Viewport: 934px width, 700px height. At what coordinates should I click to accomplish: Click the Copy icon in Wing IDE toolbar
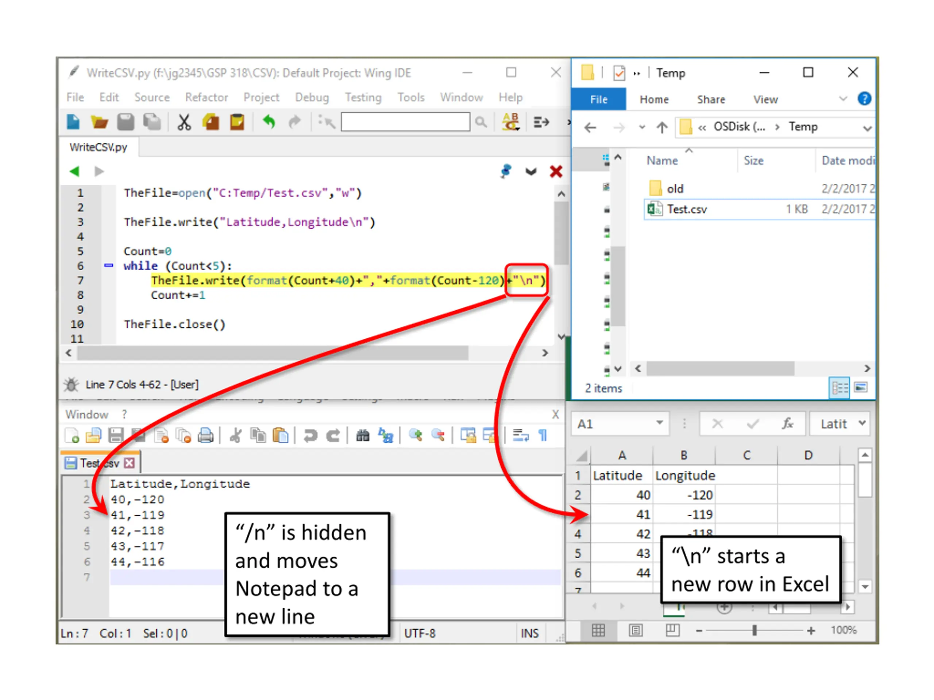click(x=211, y=122)
